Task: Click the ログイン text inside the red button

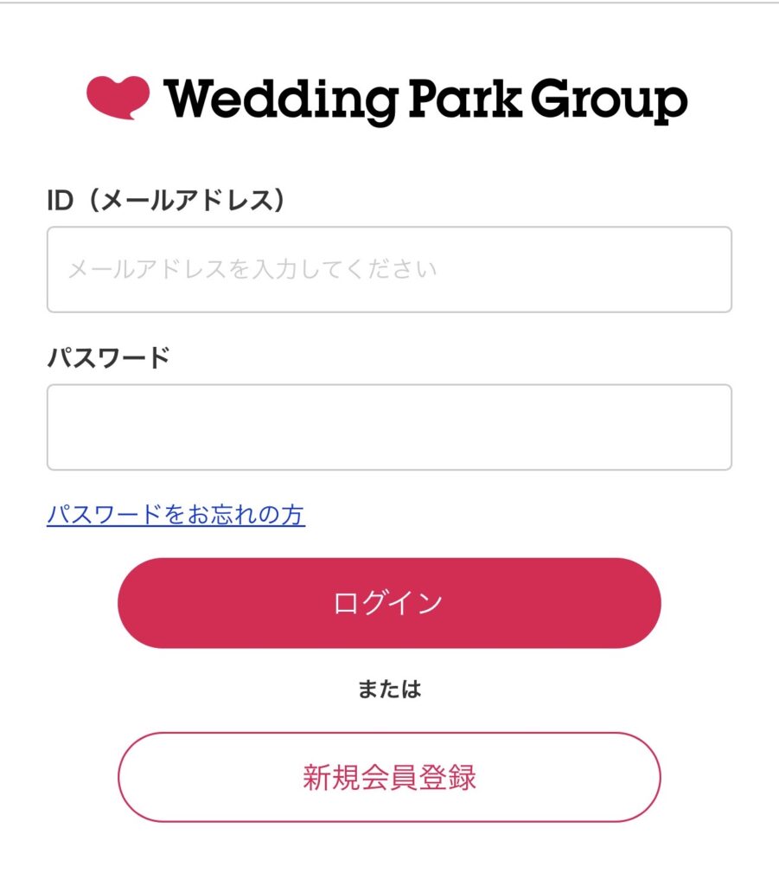Action: click(388, 603)
